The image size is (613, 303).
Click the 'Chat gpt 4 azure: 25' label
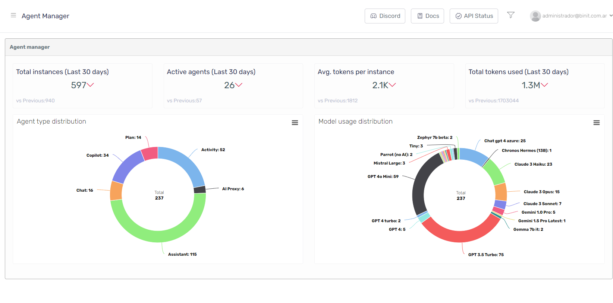click(505, 141)
